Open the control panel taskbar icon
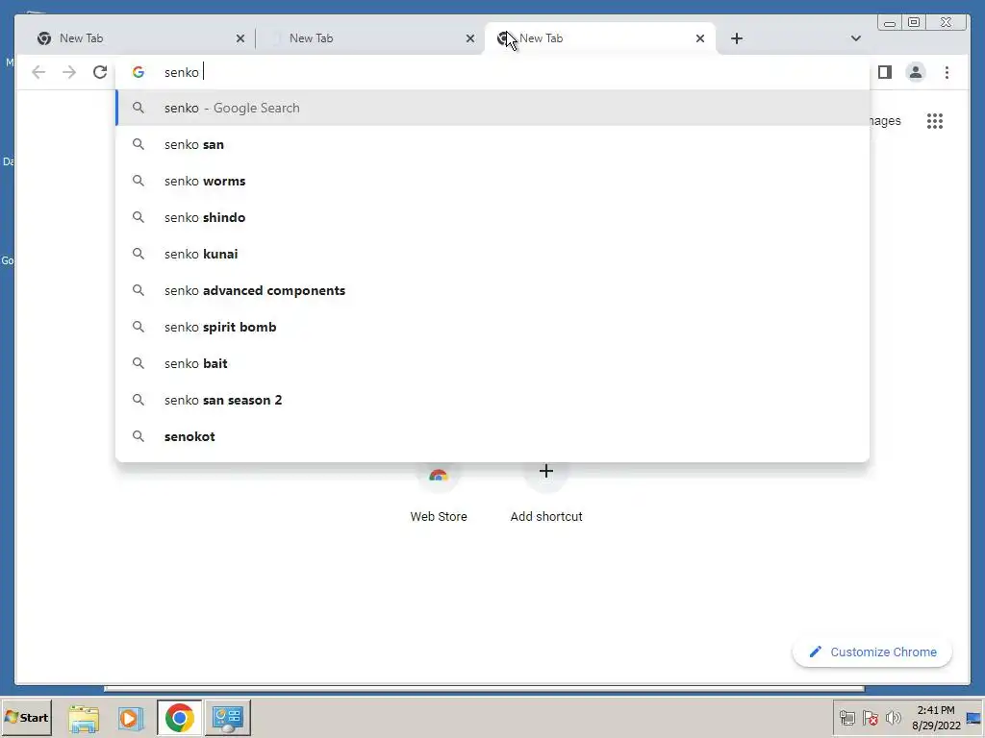 (227, 718)
